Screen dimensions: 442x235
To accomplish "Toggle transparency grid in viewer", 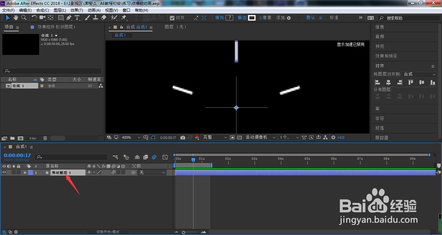I will click(239, 137).
